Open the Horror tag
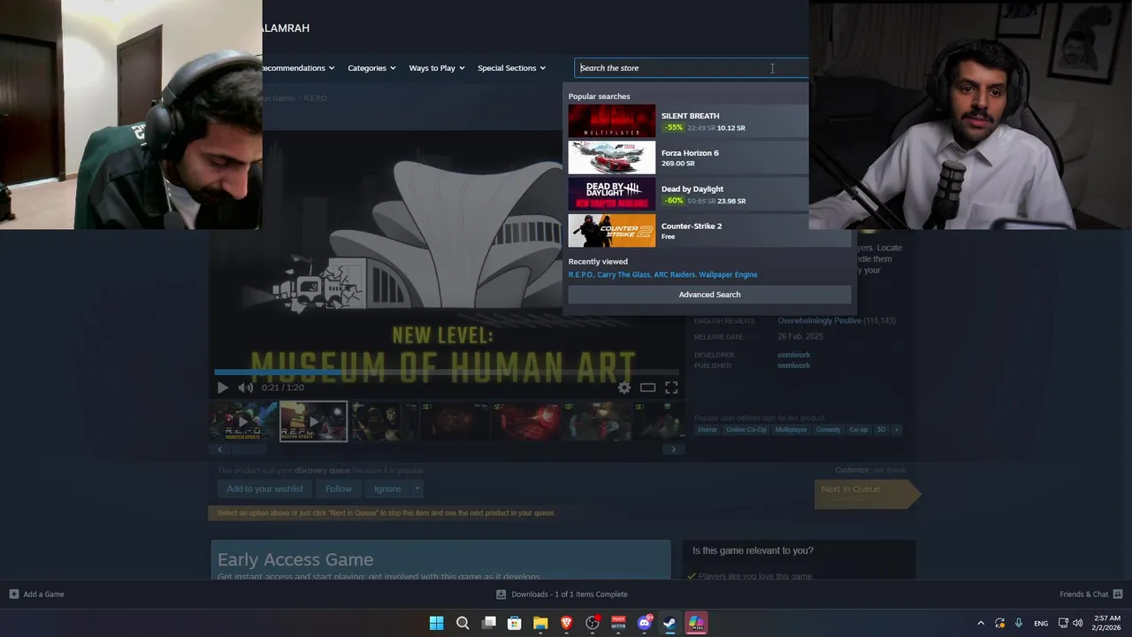 (x=707, y=430)
